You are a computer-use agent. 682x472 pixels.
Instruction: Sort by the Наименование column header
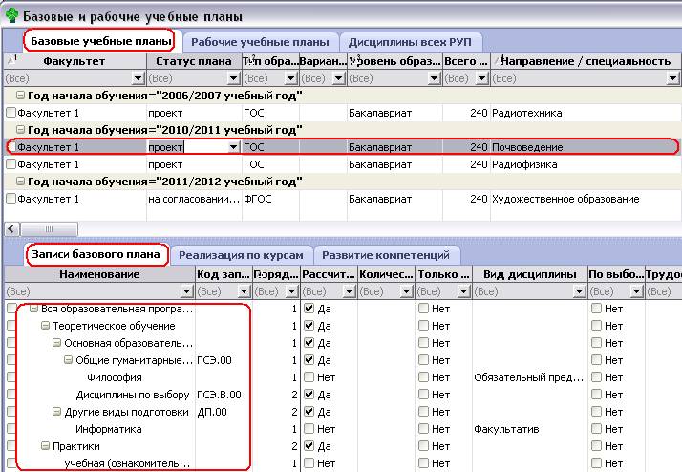pyautogui.click(x=99, y=274)
